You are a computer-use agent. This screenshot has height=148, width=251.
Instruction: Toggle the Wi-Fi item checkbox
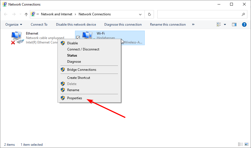pyautogui.click(x=78, y=38)
